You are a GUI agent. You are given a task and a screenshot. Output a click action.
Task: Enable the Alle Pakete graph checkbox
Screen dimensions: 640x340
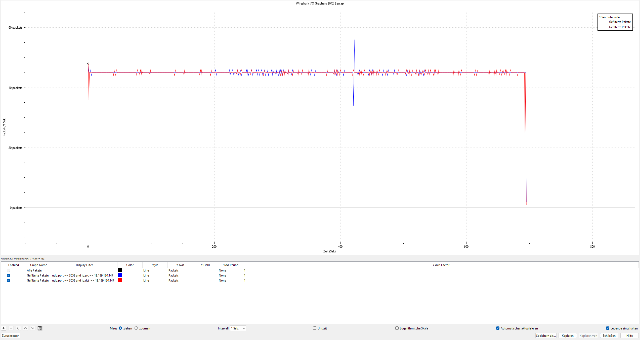tap(8, 270)
